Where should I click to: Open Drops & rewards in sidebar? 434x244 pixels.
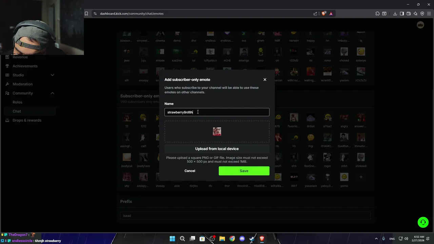click(x=27, y=120)
